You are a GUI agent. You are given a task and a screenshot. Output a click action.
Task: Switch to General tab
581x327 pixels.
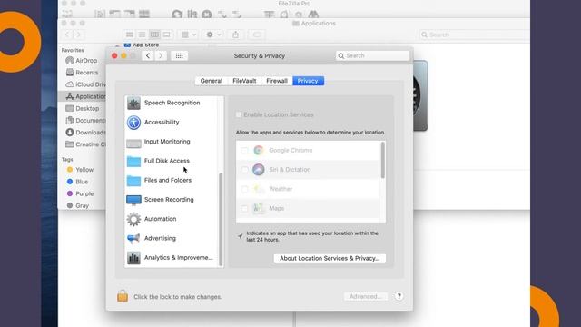[x=212, y=81]
